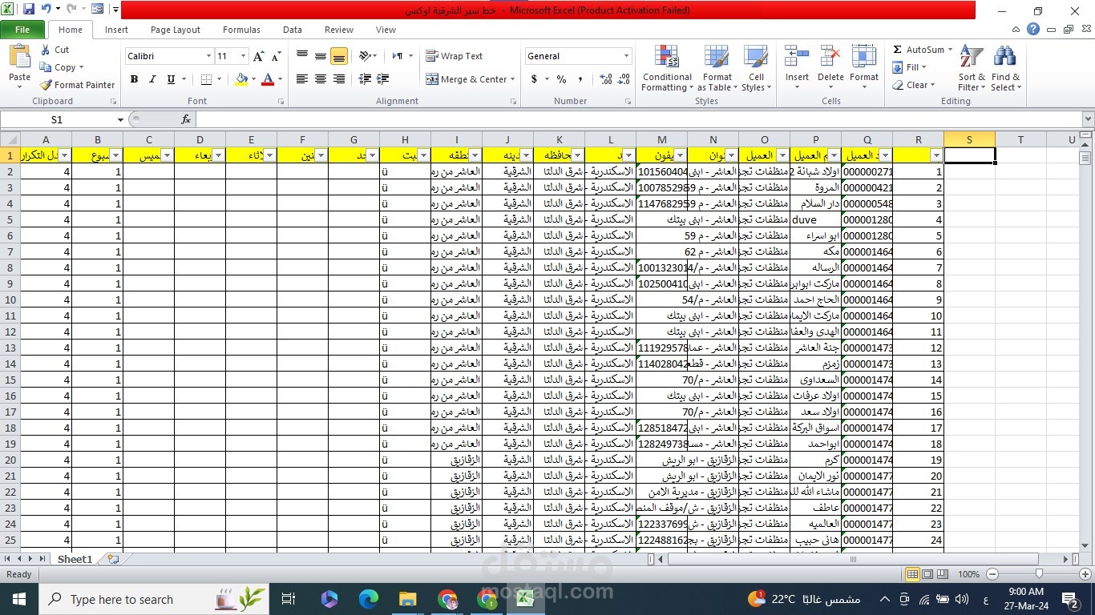Click the Wrap Text button
This screenshot has height=615, width=1095.
pyautogui.click(x=454, y=56)
